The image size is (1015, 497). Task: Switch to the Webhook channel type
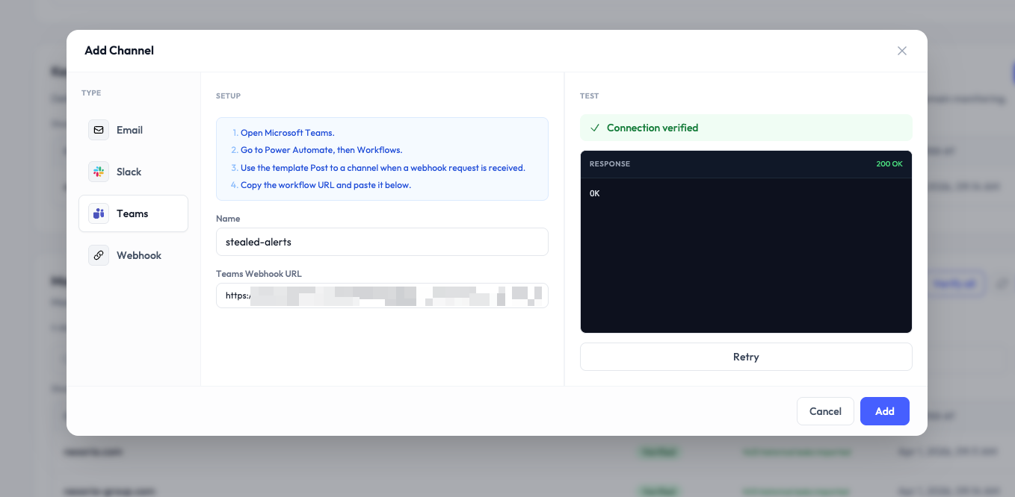(139, 255)
